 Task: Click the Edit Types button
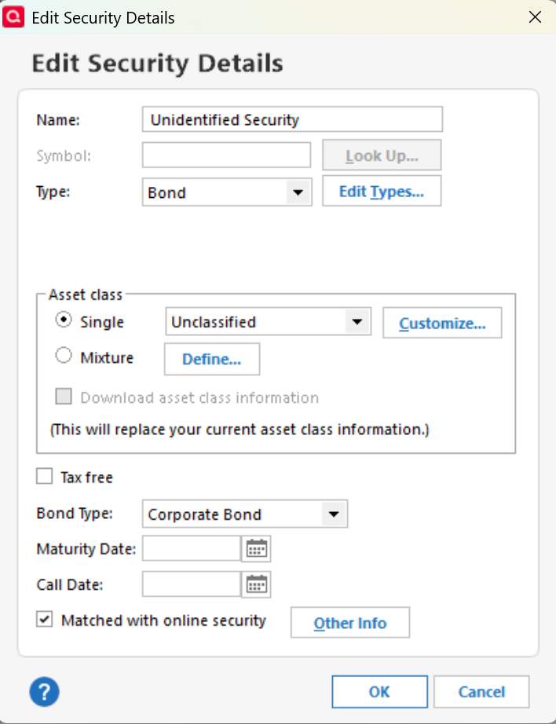click(382, 192)
